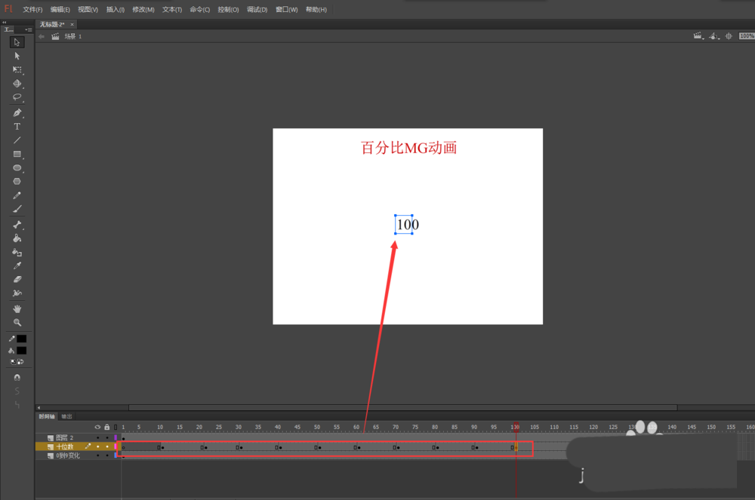Select the Oval tool
Viewport: 755px width, 500px height.
[x=17, y=167]
